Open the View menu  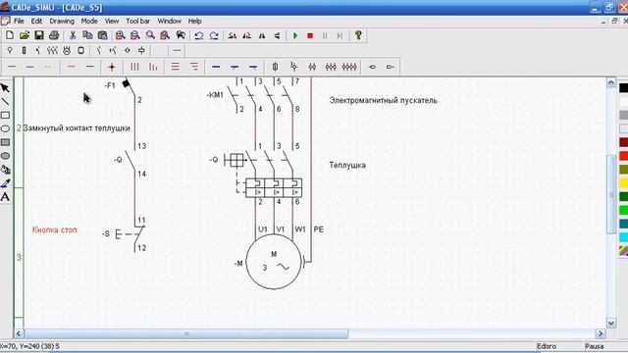[112, 22]
